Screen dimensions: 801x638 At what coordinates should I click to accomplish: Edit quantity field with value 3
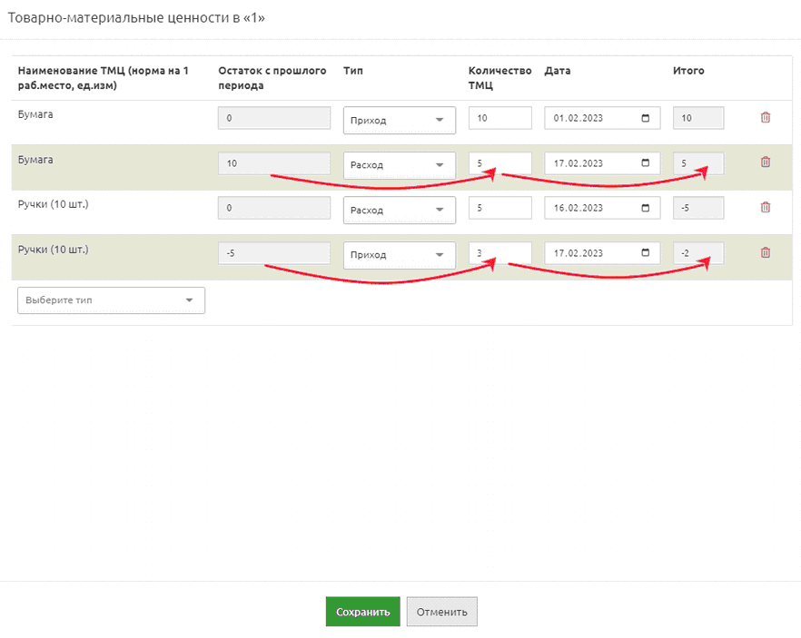[x=500, y=253]
